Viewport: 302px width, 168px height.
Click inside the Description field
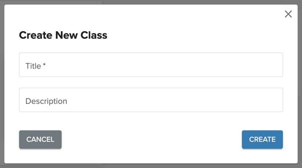tap(151, 100)
